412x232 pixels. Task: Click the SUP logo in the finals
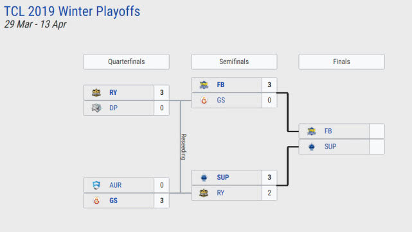(312, 147)
